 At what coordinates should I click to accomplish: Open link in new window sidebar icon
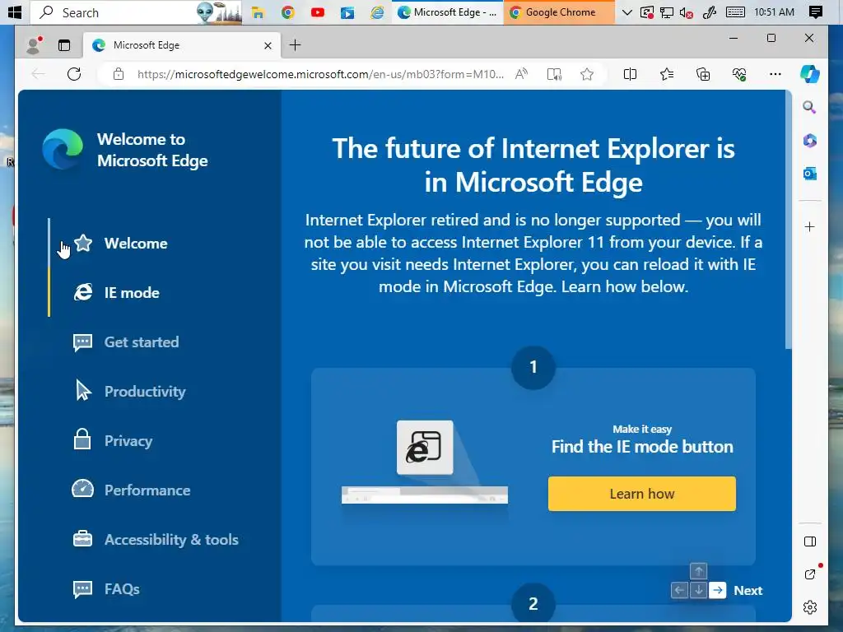(810, 574)
